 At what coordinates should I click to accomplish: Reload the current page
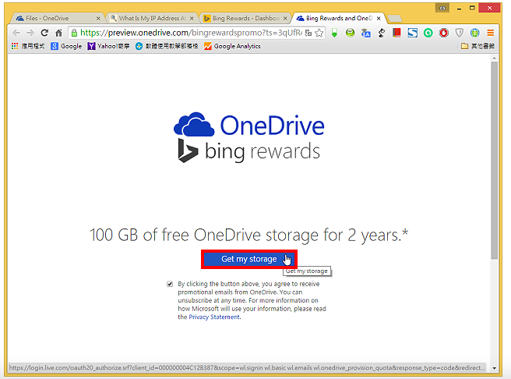(x=44, y=33)
